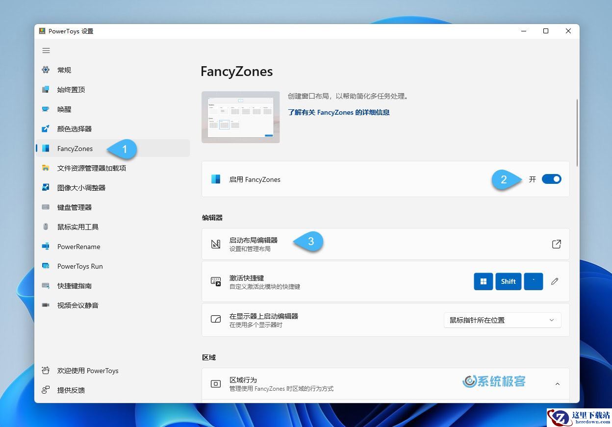Click the 常规 gear icon
Image resolution: width=612 pixels, height=427 pixels.
46,70
